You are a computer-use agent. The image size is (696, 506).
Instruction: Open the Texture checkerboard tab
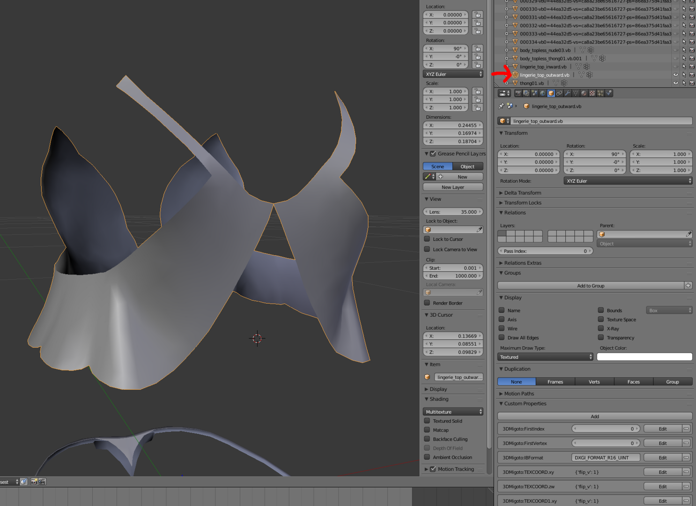click(x=592, y=93)
